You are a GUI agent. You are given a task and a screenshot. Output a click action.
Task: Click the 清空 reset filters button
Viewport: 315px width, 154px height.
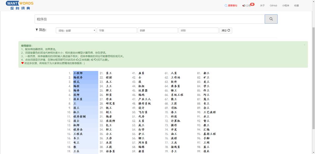click(226, 30)
